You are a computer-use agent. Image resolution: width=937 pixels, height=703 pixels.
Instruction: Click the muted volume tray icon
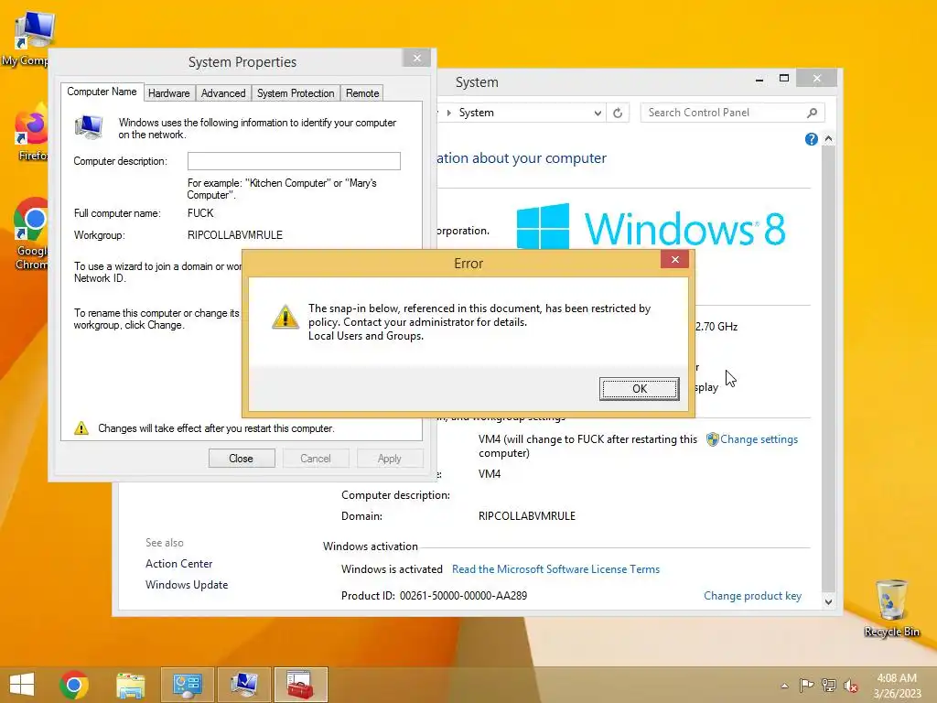[x=851, y=686]
